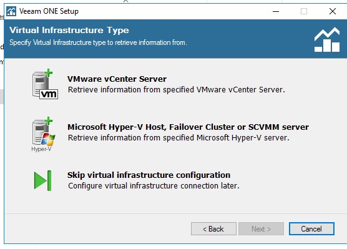Screen dimensions: 347x249
Task: Choose Skip virtual infrastructure configuration
Action: [149, 175]
